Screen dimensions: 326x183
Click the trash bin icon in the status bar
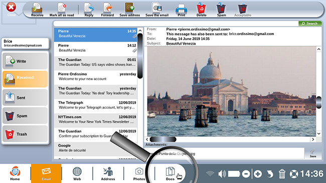(282, 174)
